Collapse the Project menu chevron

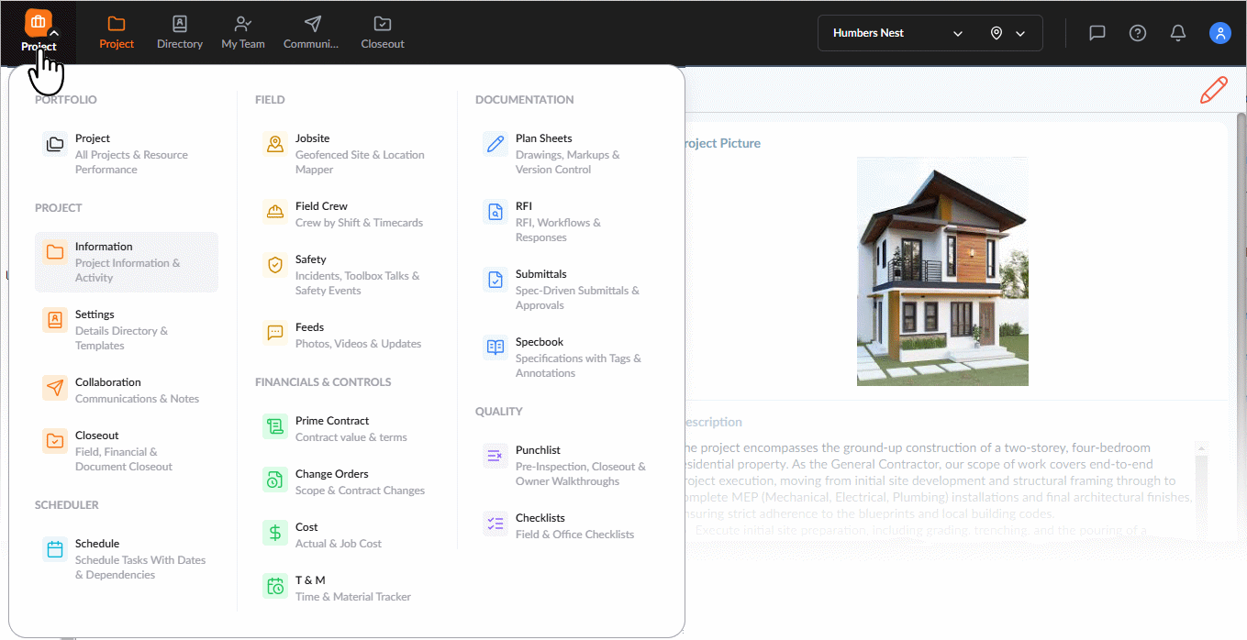click(x=55, y=33)
